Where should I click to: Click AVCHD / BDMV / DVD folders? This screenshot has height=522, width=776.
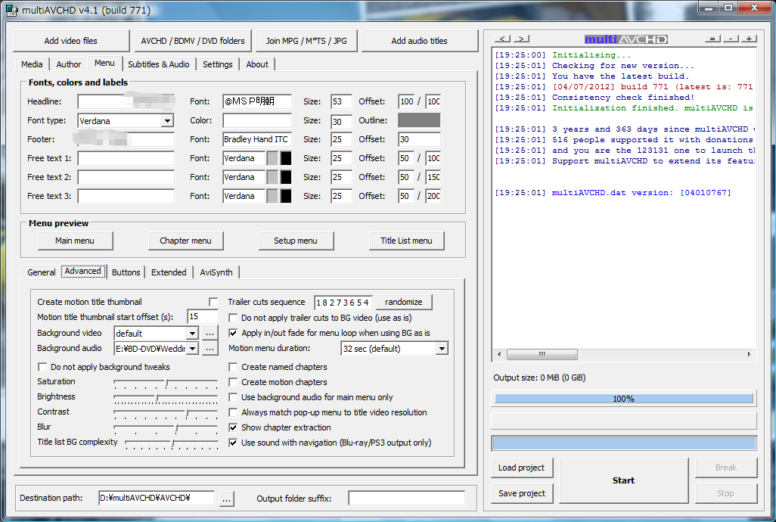[193, 41]
